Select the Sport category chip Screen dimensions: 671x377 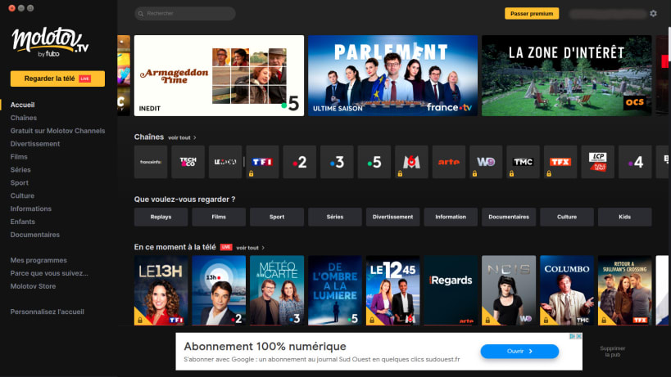[277, 217]
